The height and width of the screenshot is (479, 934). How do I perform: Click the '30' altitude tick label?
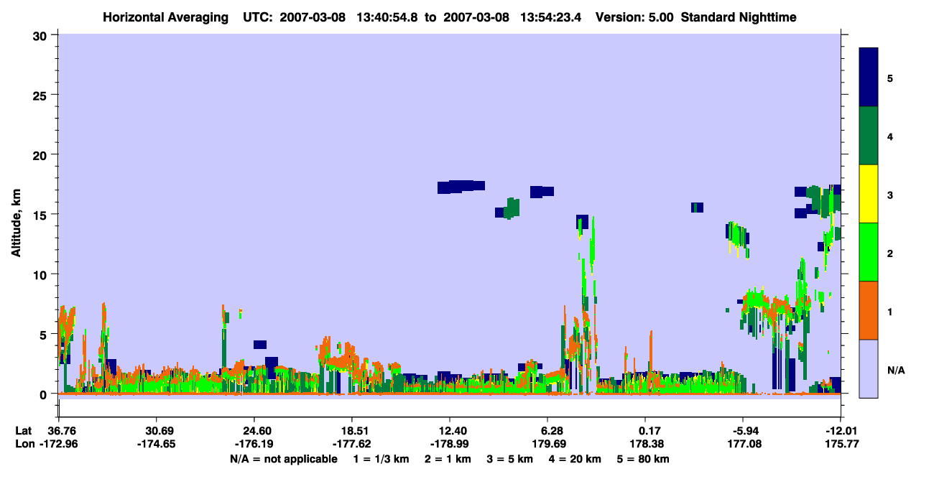[42, 35]
